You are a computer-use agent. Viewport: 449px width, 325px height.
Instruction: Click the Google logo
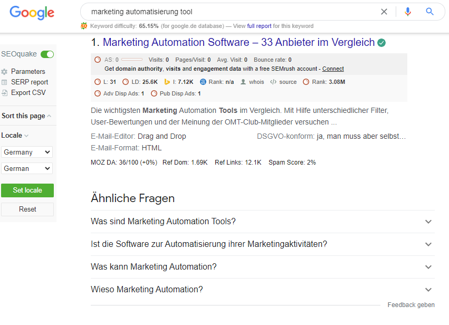point(32,13)
